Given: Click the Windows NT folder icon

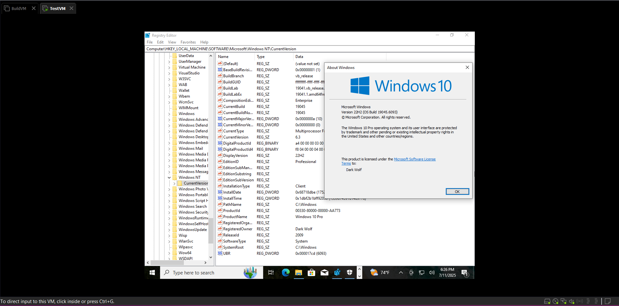Looking at the screenshot, I should pos(175,177).
